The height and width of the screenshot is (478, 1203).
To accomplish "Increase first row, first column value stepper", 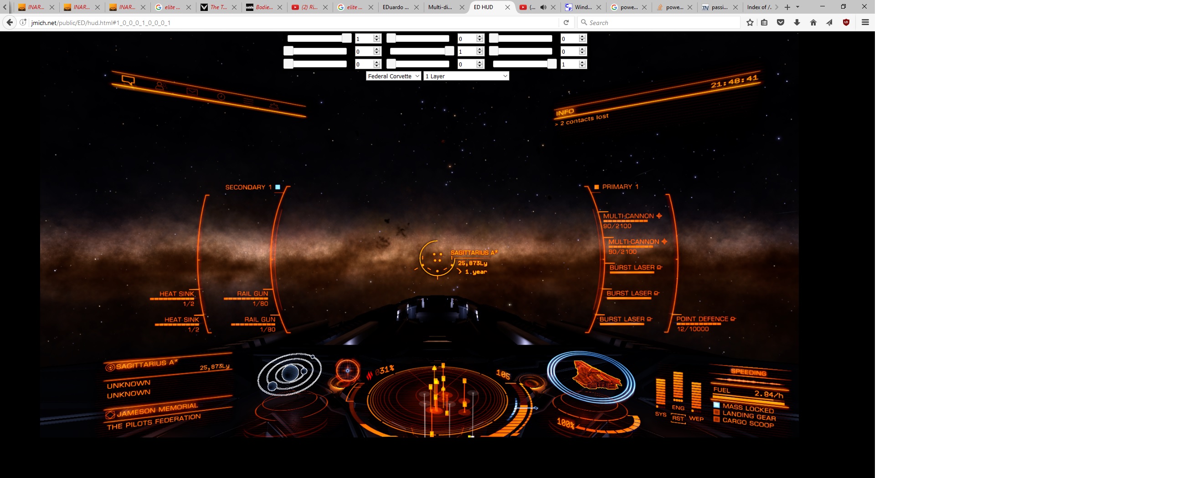I will 377,36.
